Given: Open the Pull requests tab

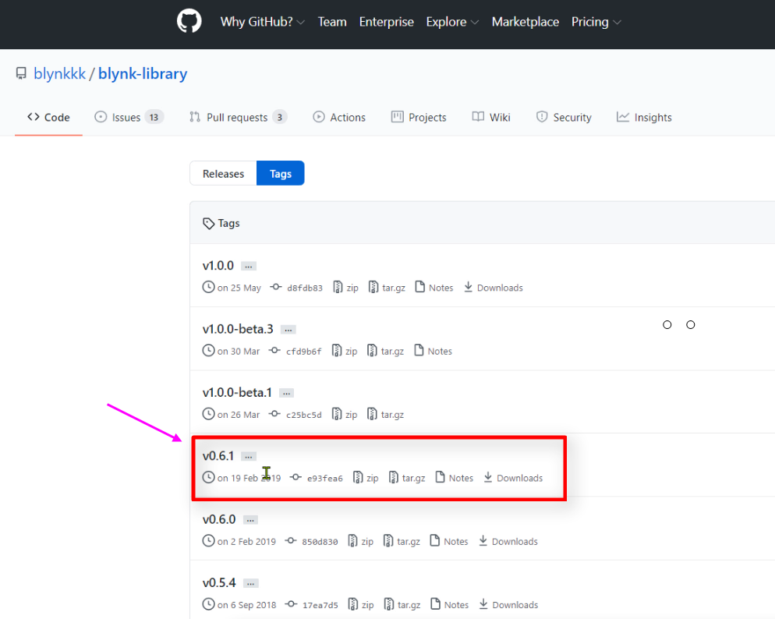Looking at the screenshot, I should [x=238, y=117].
